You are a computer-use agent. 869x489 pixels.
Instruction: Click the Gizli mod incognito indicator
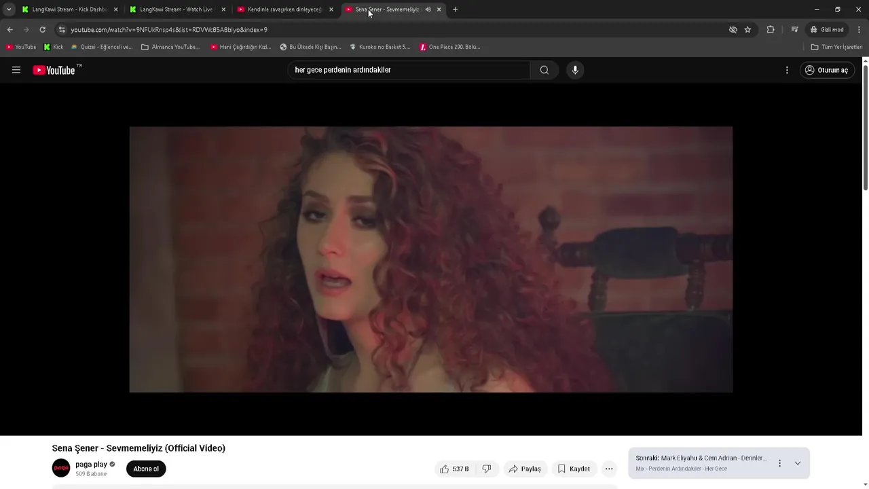[x=827, y=30]
